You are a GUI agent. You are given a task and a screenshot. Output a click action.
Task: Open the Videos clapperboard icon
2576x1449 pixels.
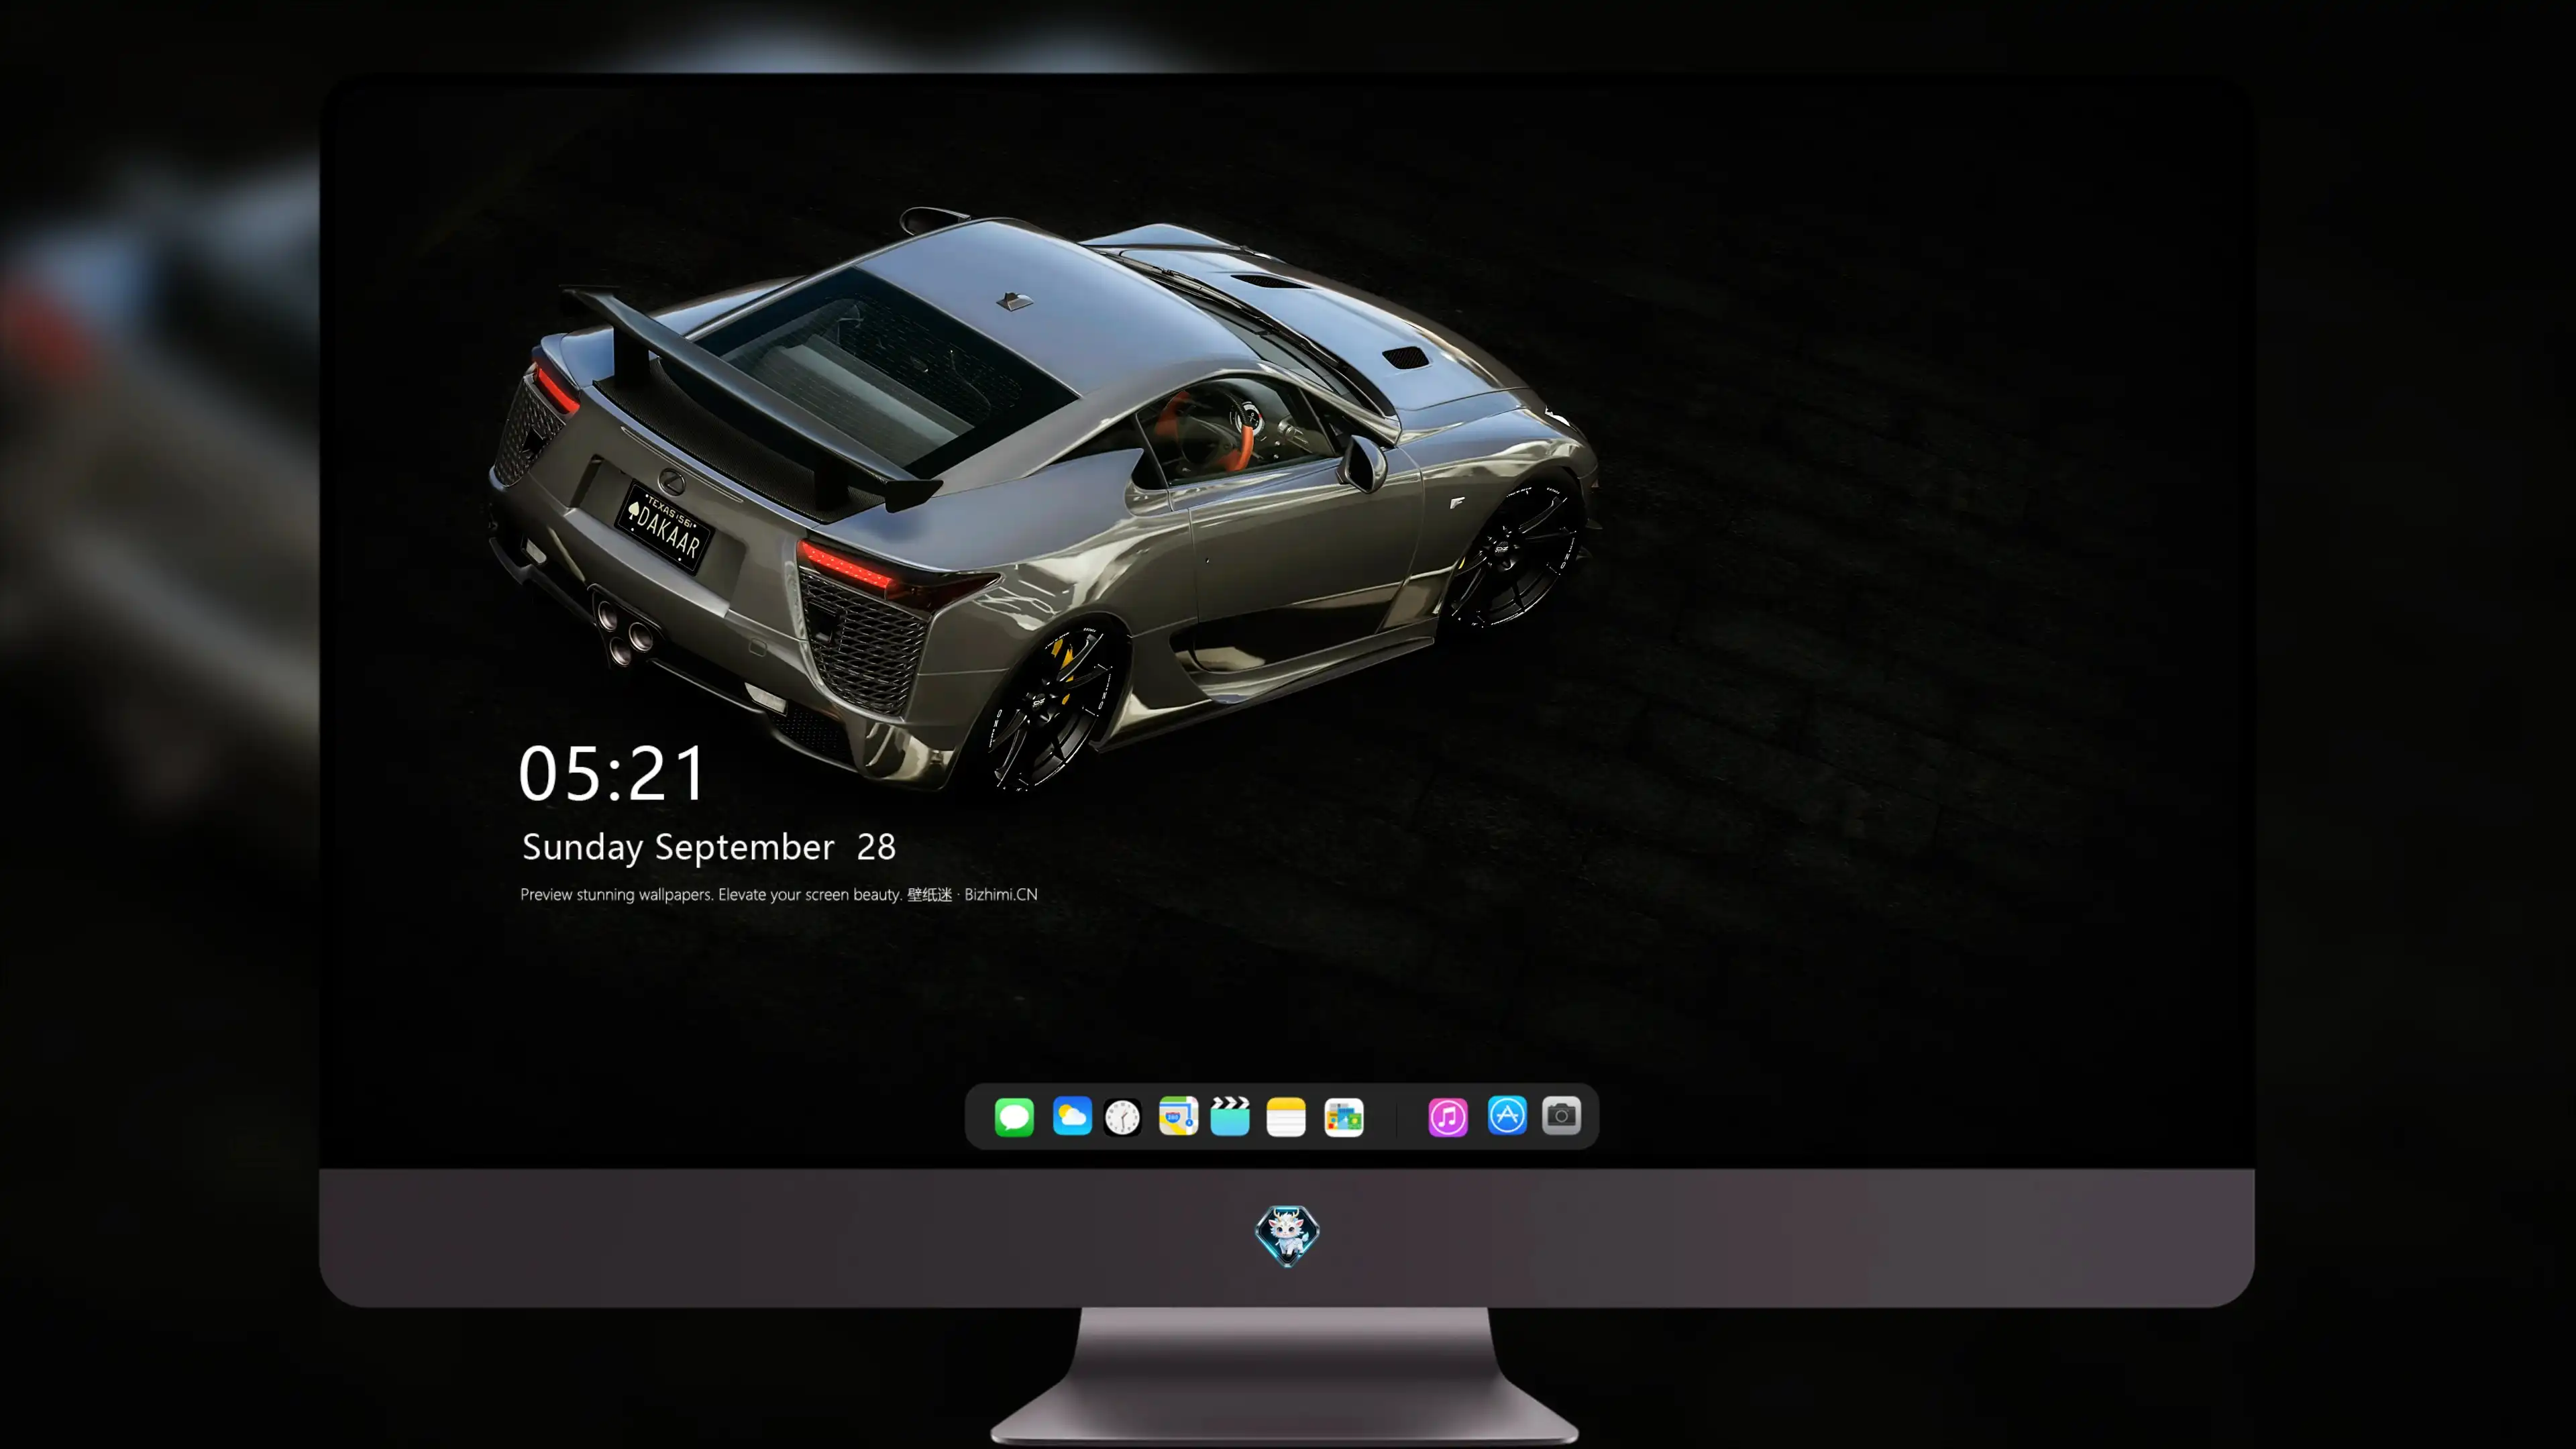point(1230,1116)
